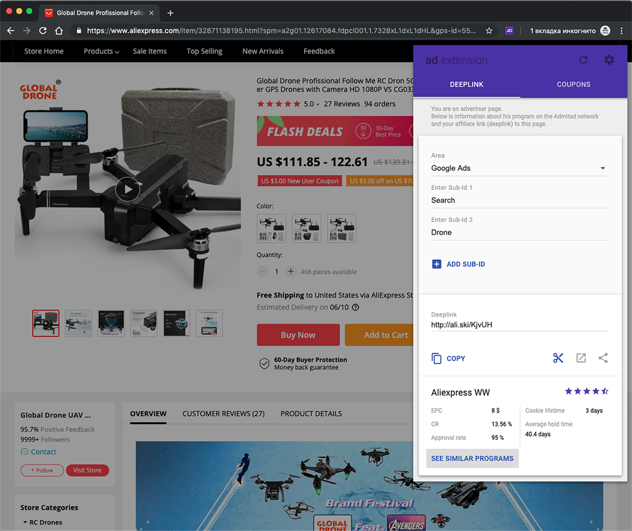This screenshot has width=632, height=531.
Task: Open the OVERVIEW tab
Action: click(x=148, y=414)
